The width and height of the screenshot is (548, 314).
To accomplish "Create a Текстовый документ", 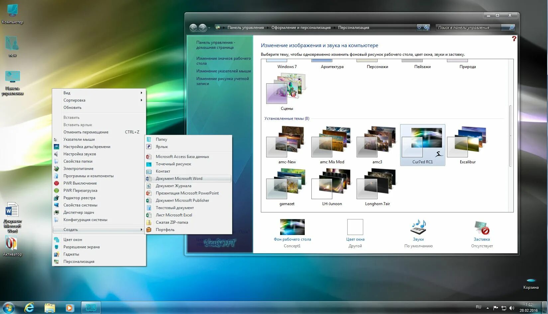I will (x=188, y=208).
